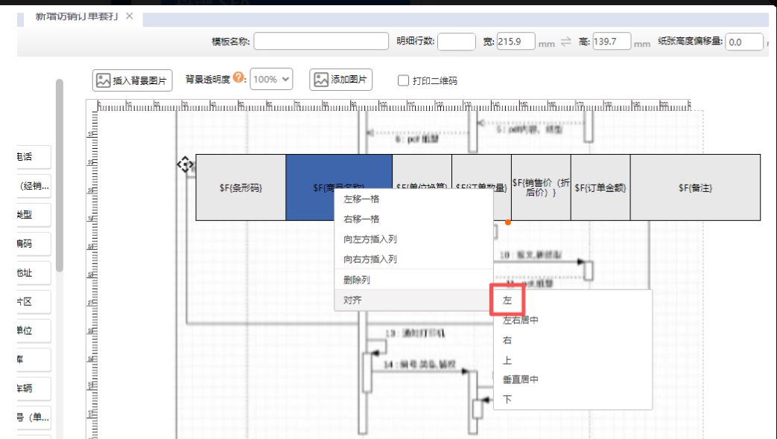
Task: Click the swap arrows between width and height
Action: [x=566, y=42]
